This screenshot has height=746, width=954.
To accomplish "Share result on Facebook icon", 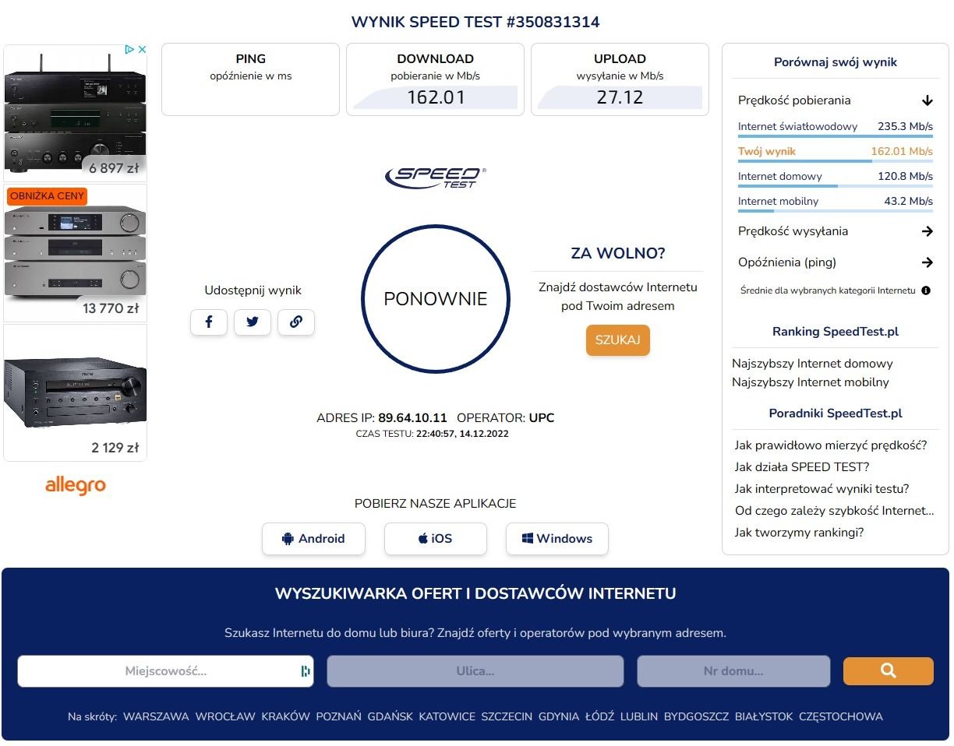I will 209,322.
